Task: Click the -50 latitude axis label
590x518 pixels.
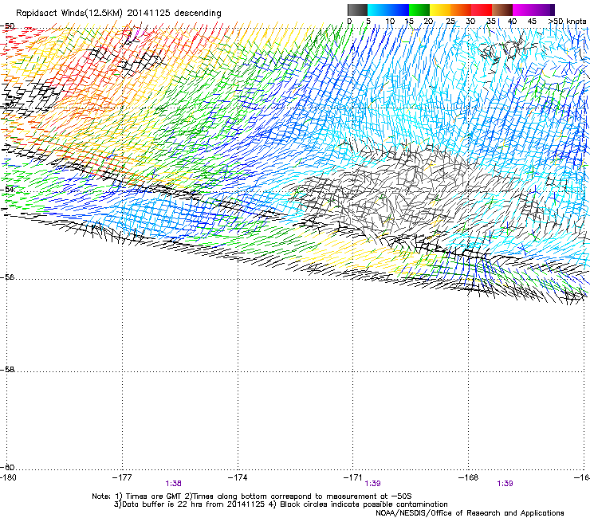Action: [x=7, y=26]
